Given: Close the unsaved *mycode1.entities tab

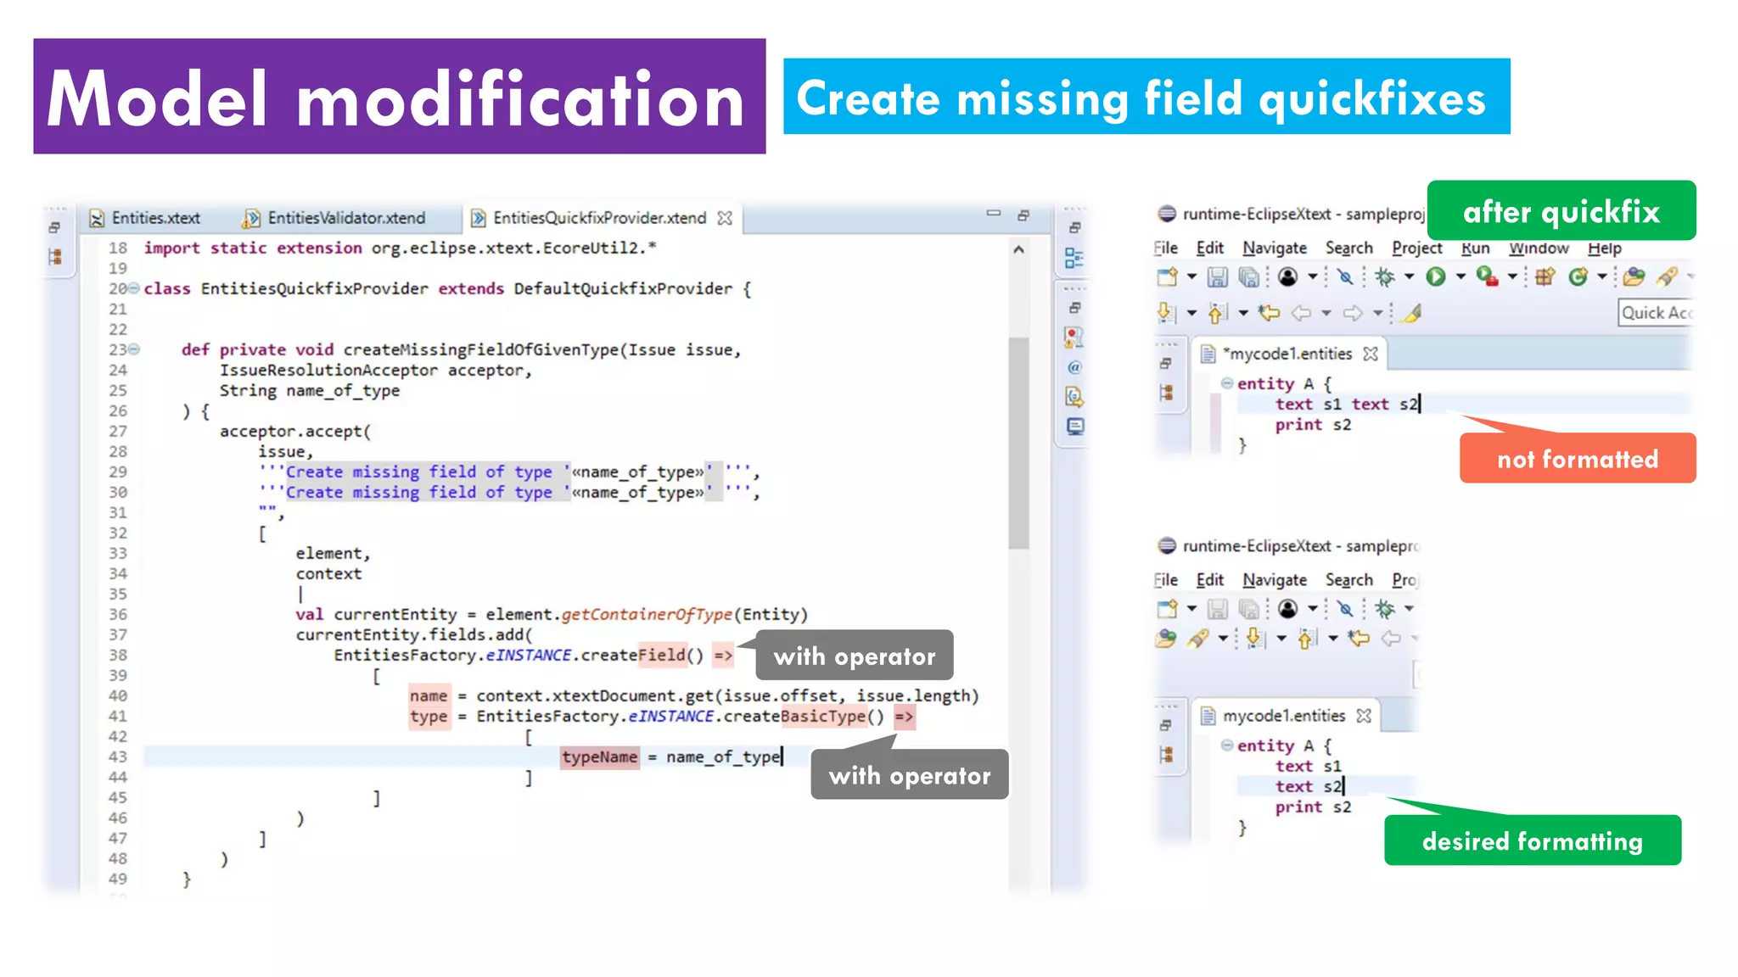Looking at the screenshot, I should pyautogui.click(x=1371, y=354).
